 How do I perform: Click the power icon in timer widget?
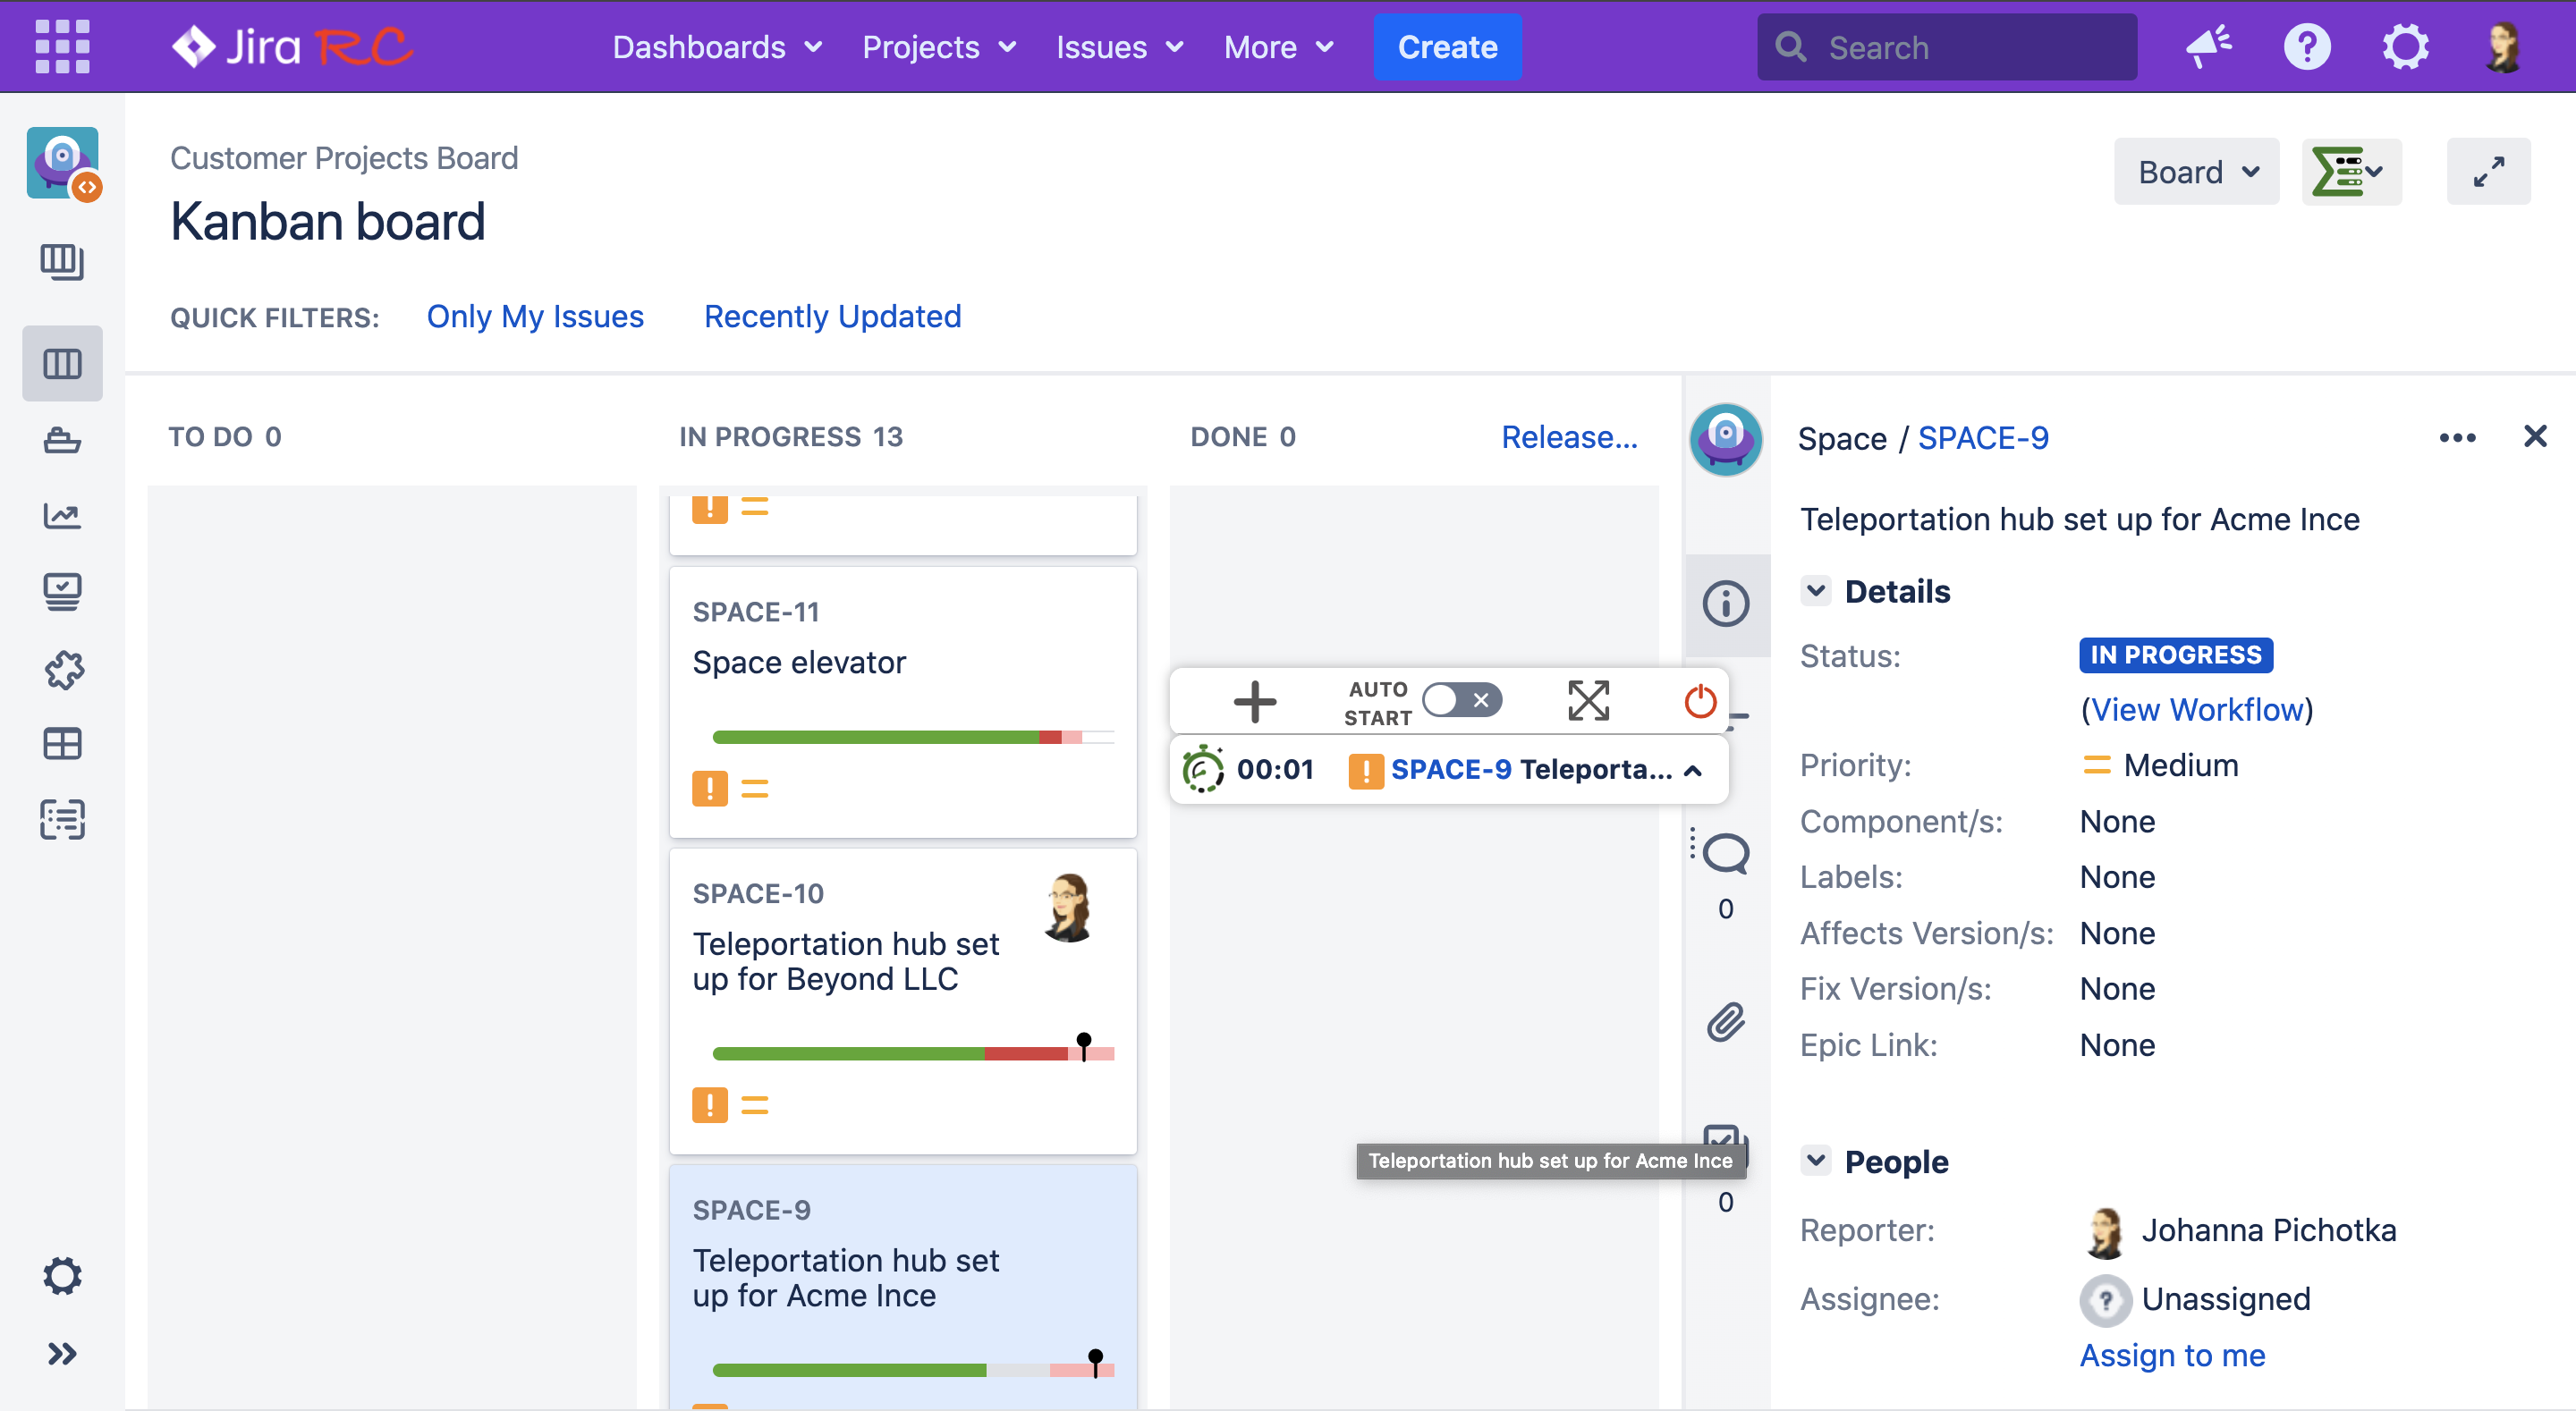pyautogui.click(x=1699, y=701)
